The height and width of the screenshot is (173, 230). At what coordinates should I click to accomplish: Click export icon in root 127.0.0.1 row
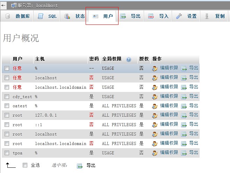pyautogui.click(x=184, y=116)
